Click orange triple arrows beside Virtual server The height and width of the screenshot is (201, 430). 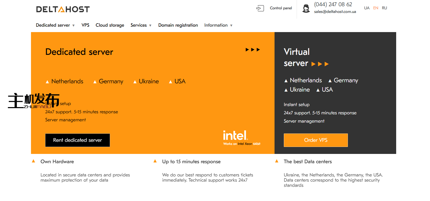pos(320,64)
